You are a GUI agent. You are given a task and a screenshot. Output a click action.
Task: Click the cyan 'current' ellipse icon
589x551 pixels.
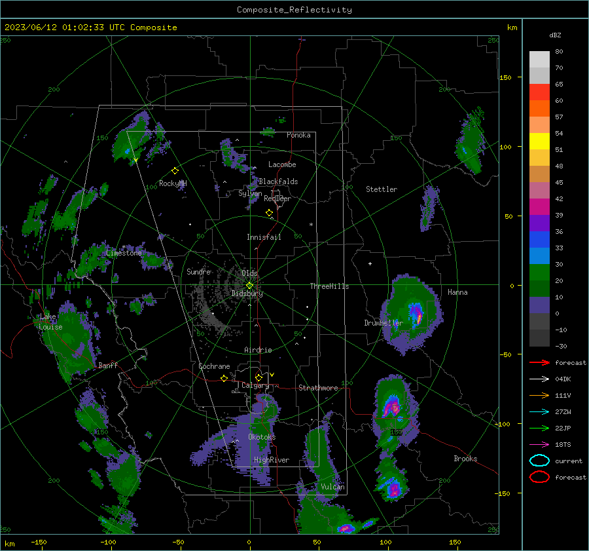(539, 461)
